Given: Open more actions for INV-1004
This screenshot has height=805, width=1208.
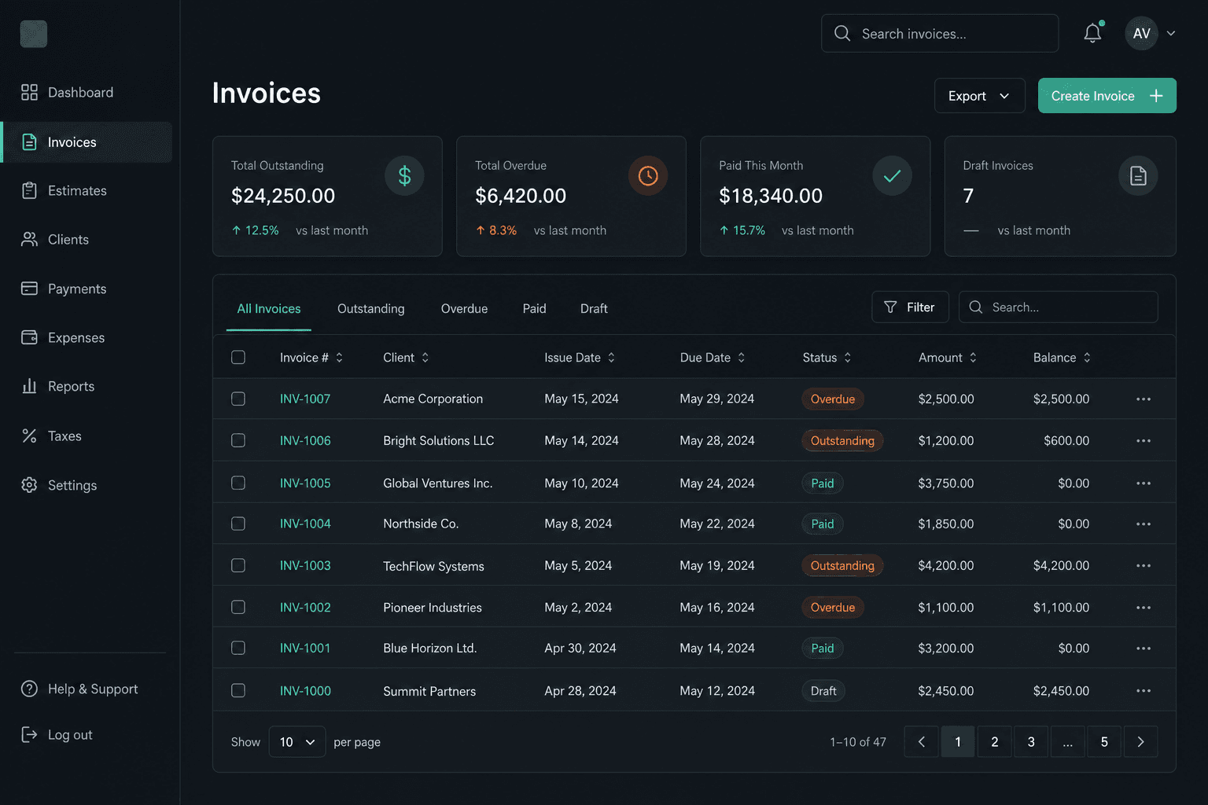Looking at the screenshot, I should coord(1144,524).
